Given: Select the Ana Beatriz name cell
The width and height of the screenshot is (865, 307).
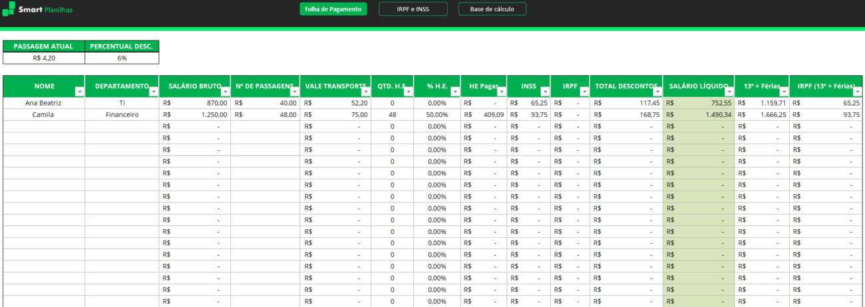Looking at the screenshot, I should coord(44,103).
